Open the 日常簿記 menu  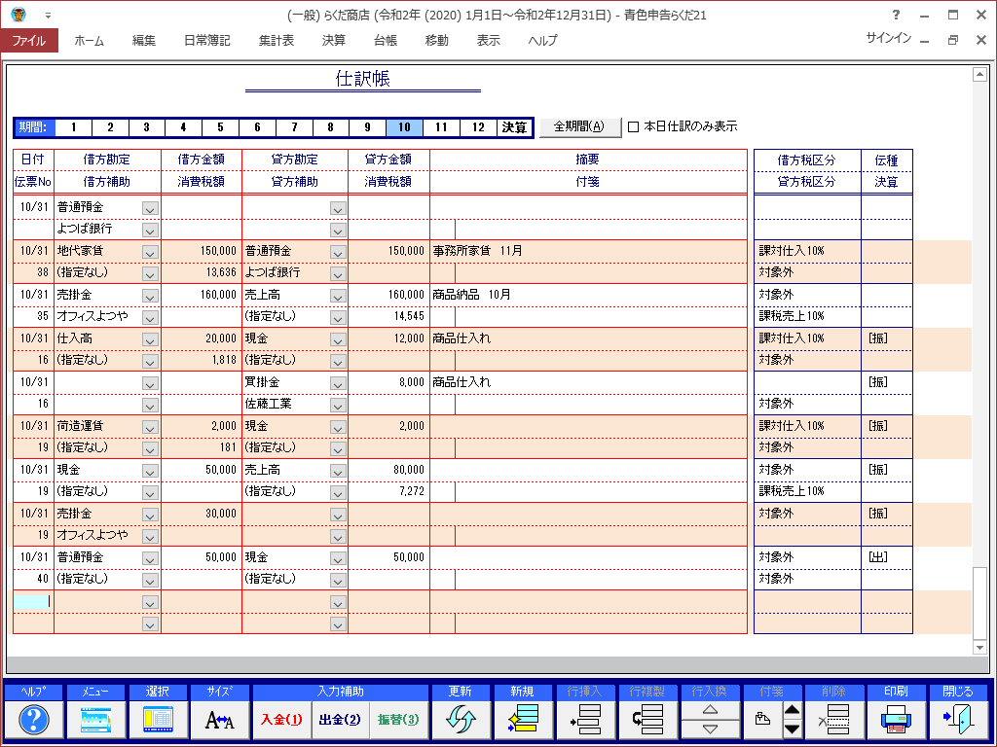click(206, 41)
